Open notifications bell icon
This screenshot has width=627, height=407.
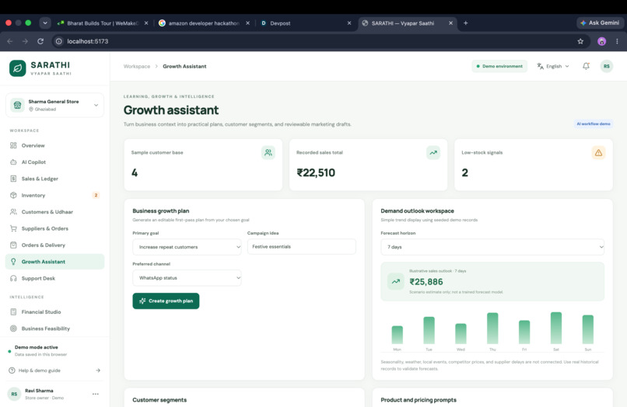(x=586, y=66)
